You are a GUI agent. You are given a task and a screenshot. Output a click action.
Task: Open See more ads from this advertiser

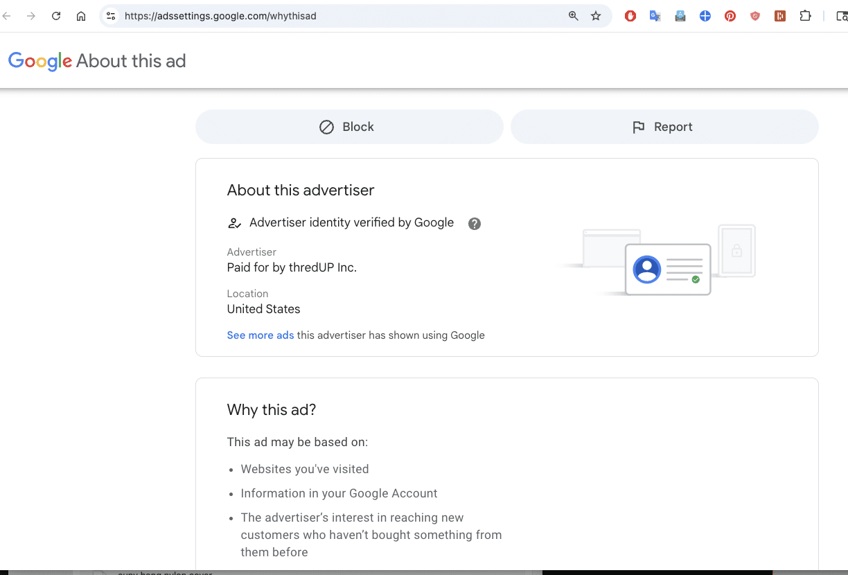point(260,335)
